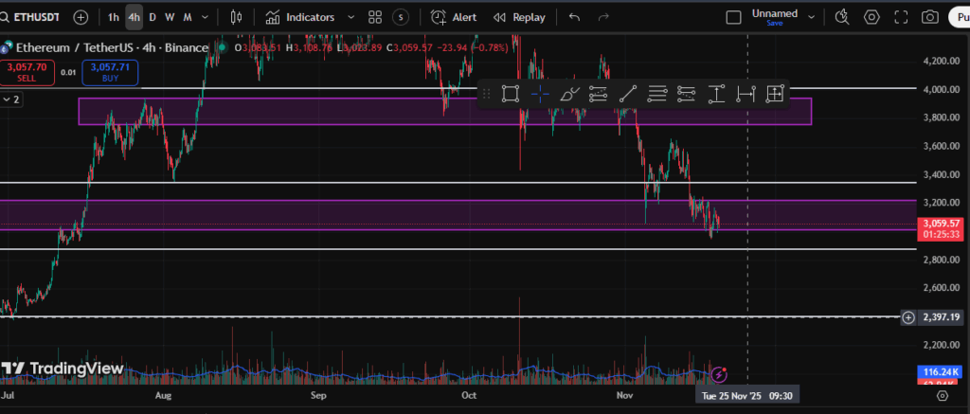Expand the favorite indicators dropdown arrow

(x=351, y=17)
